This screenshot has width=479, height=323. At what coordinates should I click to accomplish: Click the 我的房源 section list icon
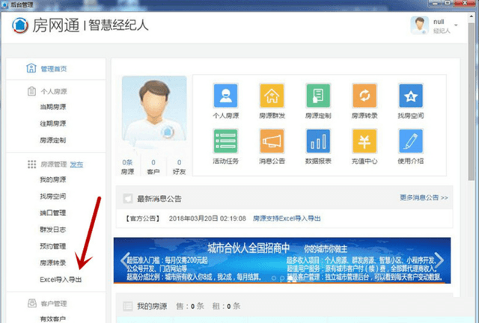(x=128, y=306)
